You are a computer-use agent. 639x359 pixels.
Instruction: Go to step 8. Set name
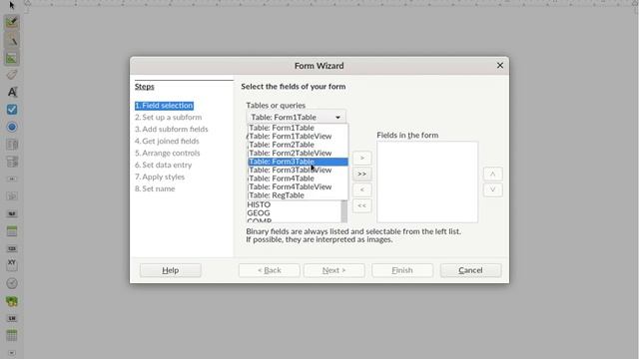tap(155, 188)
